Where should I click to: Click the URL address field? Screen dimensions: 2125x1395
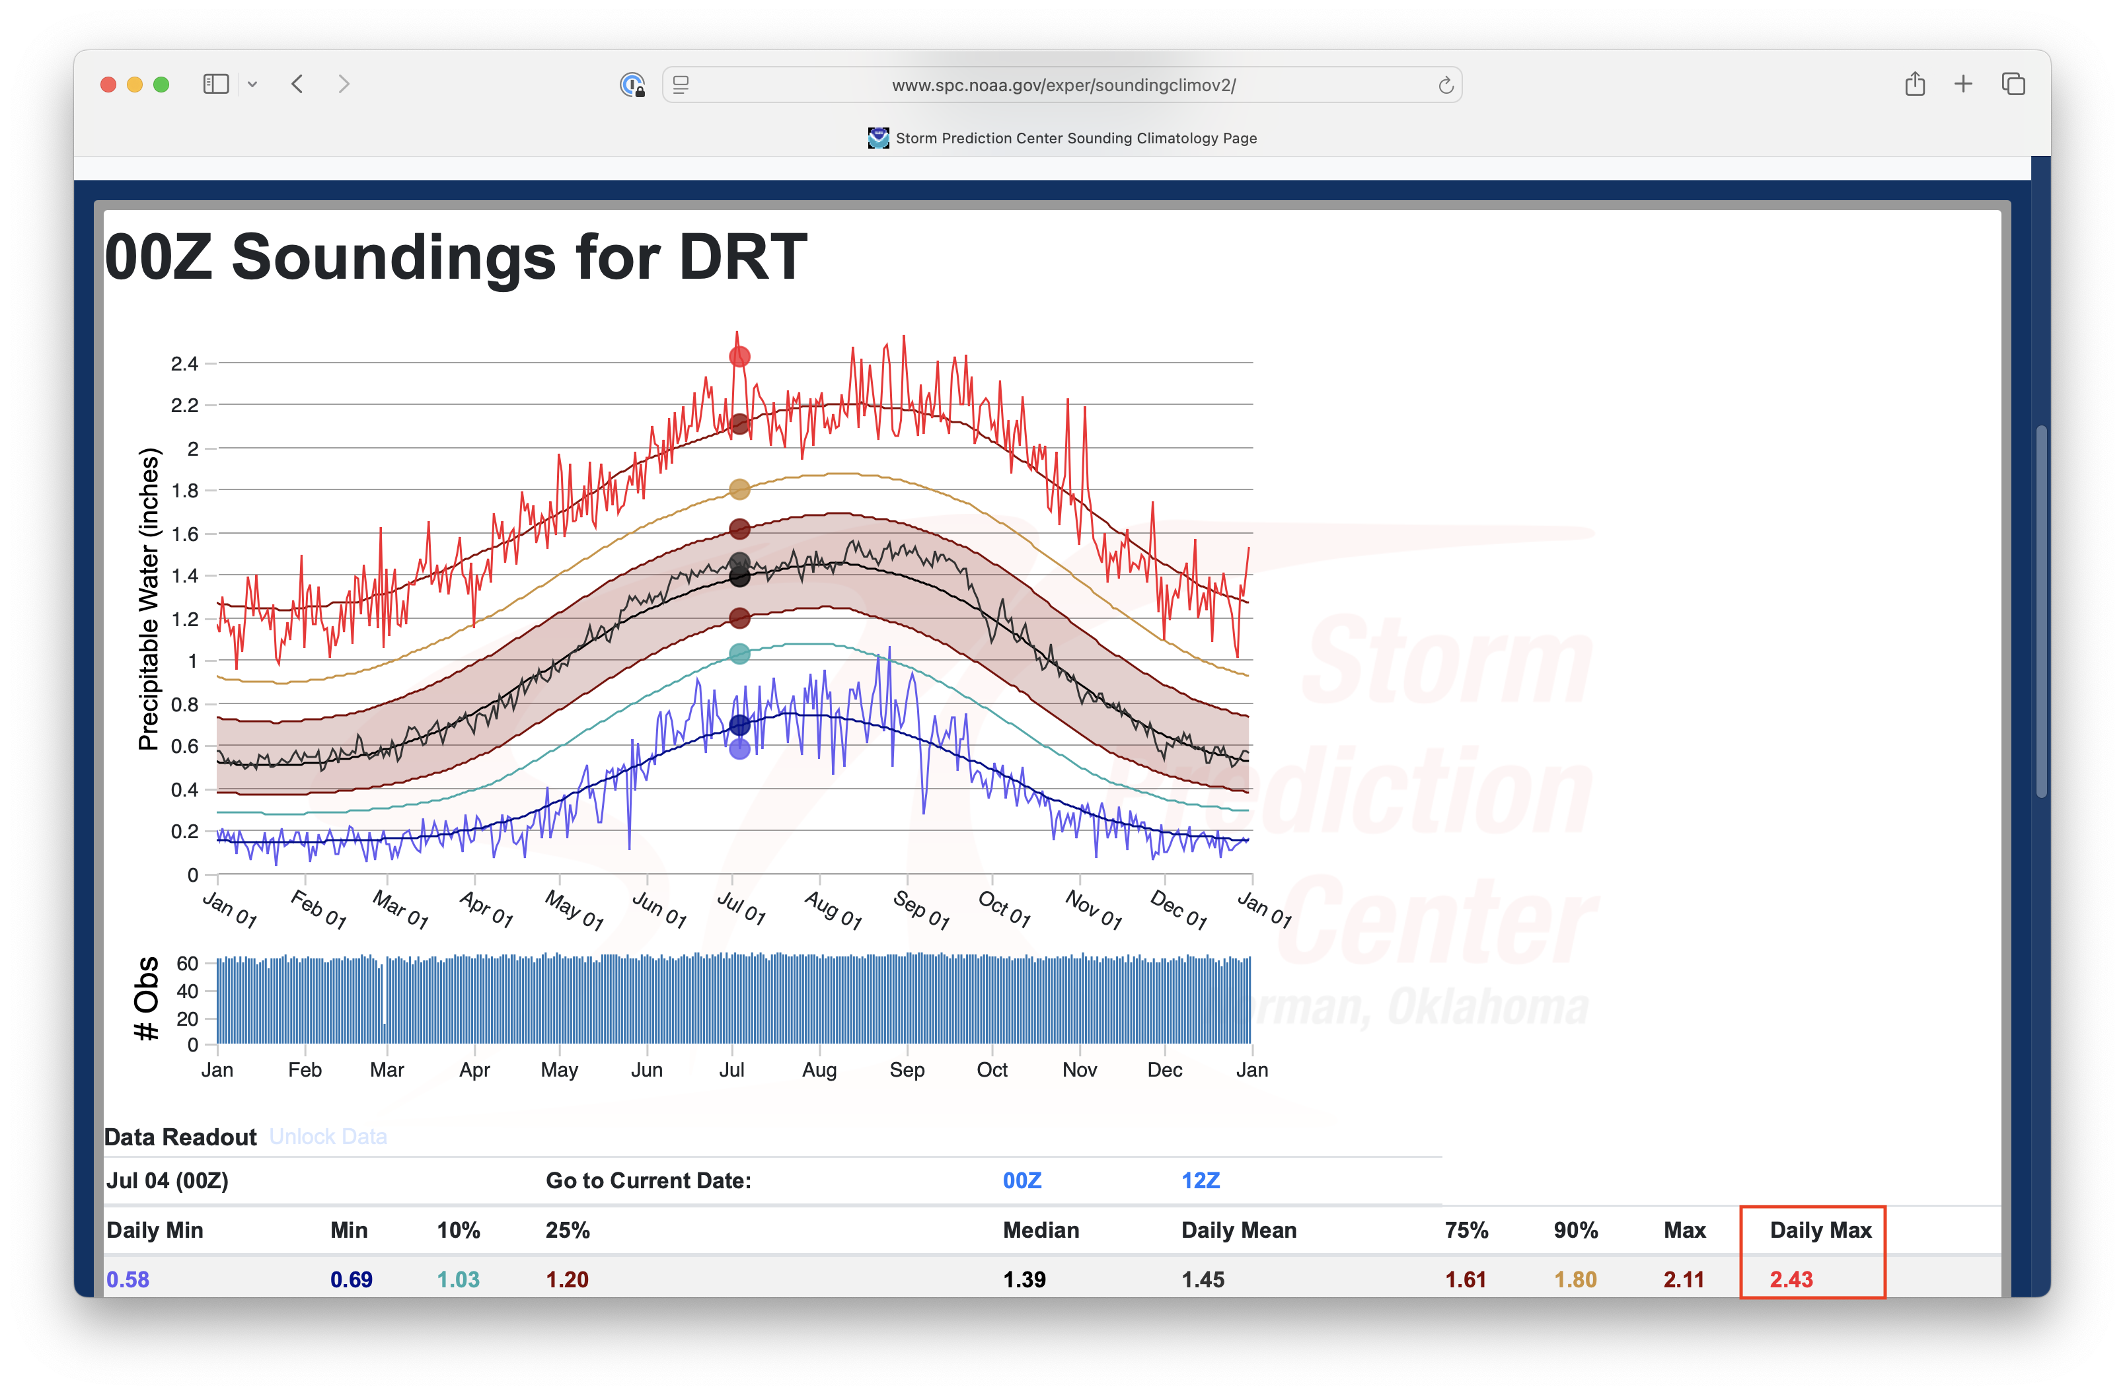(1062, 85)
